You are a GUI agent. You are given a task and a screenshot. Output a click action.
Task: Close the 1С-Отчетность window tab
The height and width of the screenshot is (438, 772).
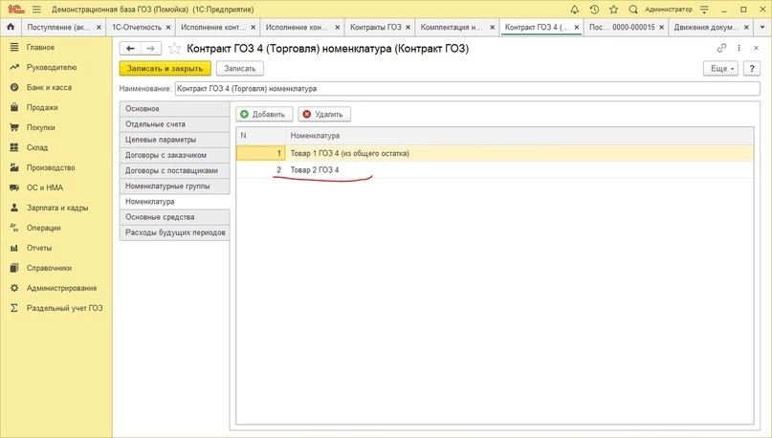pos(168,28)
